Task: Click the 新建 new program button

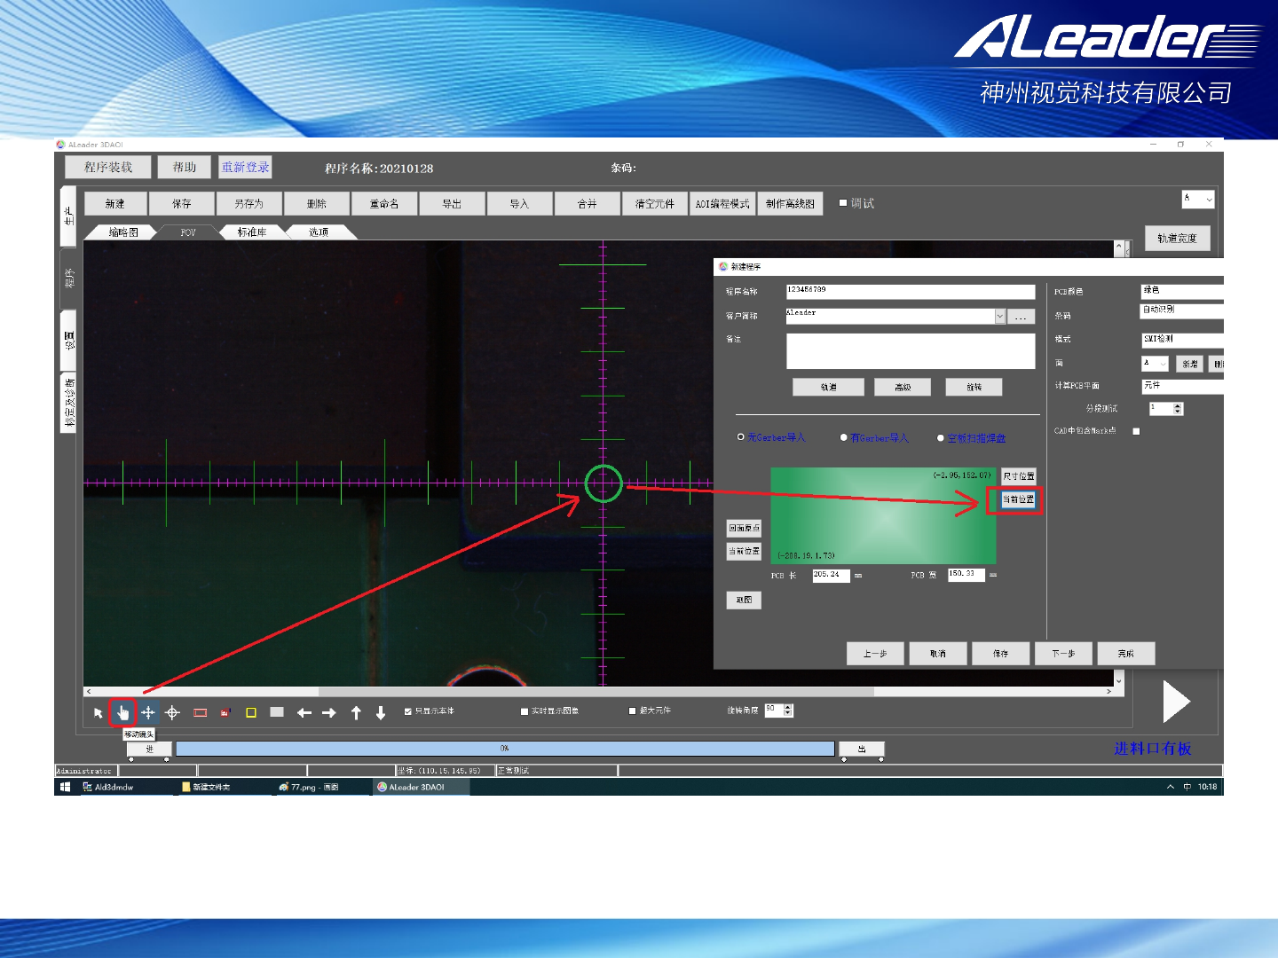Action: 116,204
